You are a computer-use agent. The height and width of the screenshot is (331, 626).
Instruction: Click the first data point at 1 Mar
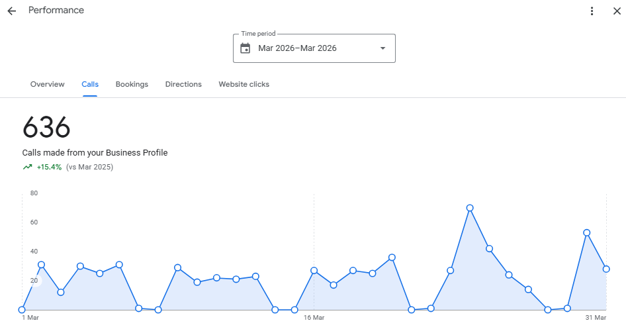pyautogui.click(x=22, y=309)
